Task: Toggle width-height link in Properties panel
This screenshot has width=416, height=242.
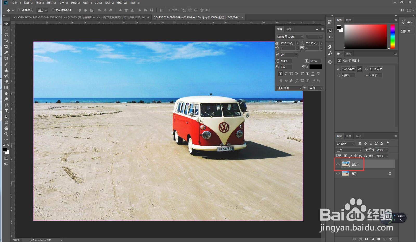Action: (x=360, y=69)
